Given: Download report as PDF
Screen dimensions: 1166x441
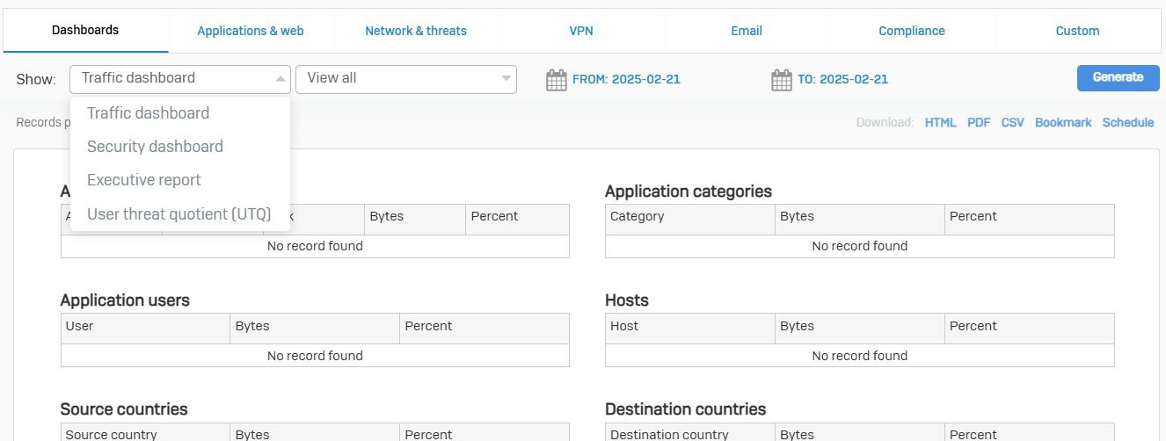Looking at the screenshot, I should [x=979, y=123].
